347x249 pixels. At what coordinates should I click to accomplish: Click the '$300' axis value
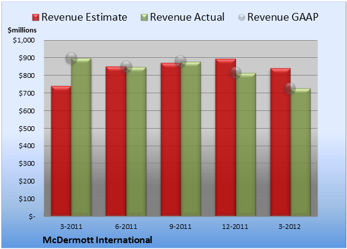(x=27, y=163)
